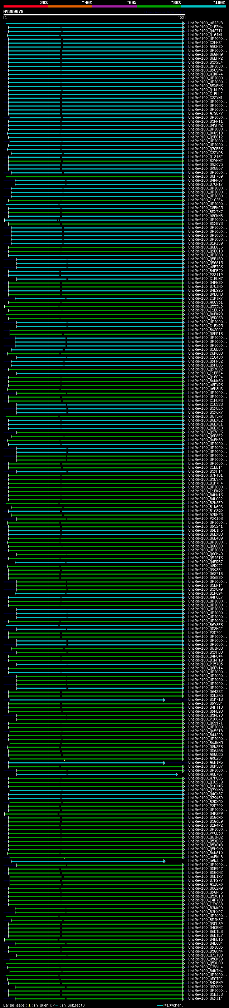
Task: Click the purple ~60% identity legend segment
Action: pyautogui.click(x=115, y=6)
